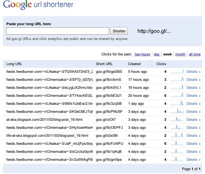Open Details for goo.gl/fb/PNU5F
This screenshot has width=205, height=174.
(x=193, y=112)
